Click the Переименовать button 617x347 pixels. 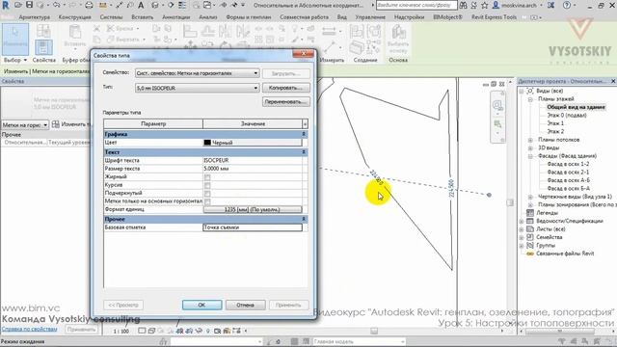coord(285,102)
